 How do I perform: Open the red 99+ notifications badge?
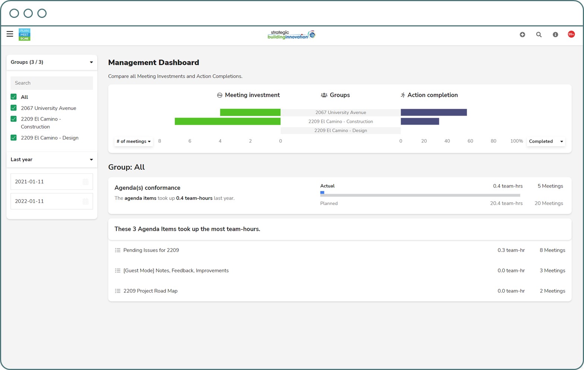(x=571, y=34)
